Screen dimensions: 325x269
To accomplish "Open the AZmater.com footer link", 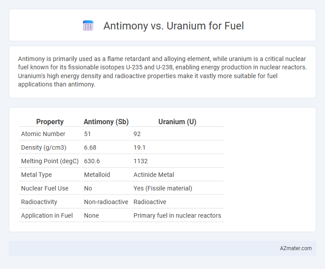I will click(x=296, y=248).
